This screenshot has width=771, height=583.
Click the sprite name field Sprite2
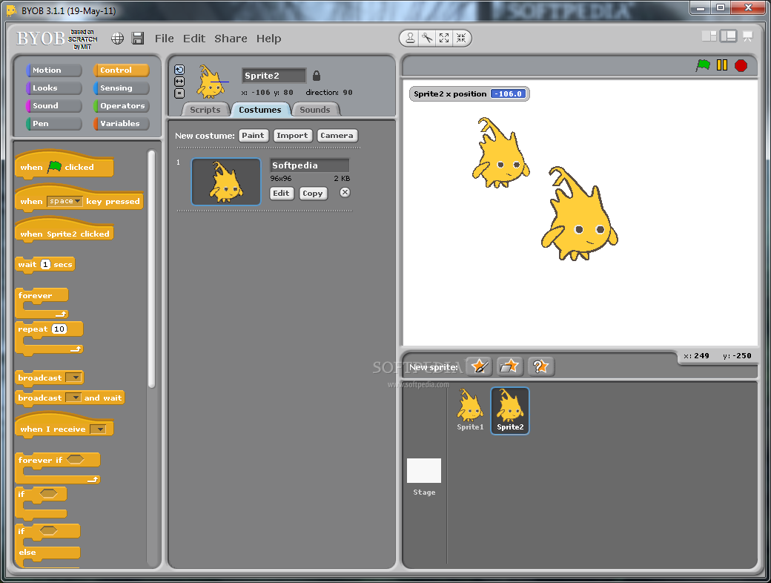[274, 76]
